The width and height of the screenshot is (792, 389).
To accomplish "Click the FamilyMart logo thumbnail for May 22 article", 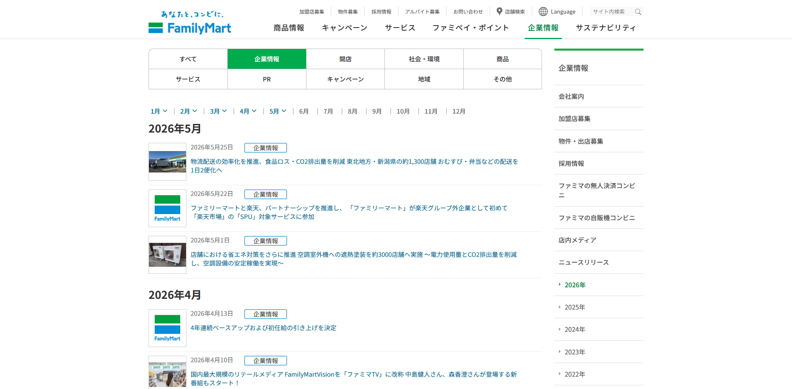I will [x=167, y=208].
